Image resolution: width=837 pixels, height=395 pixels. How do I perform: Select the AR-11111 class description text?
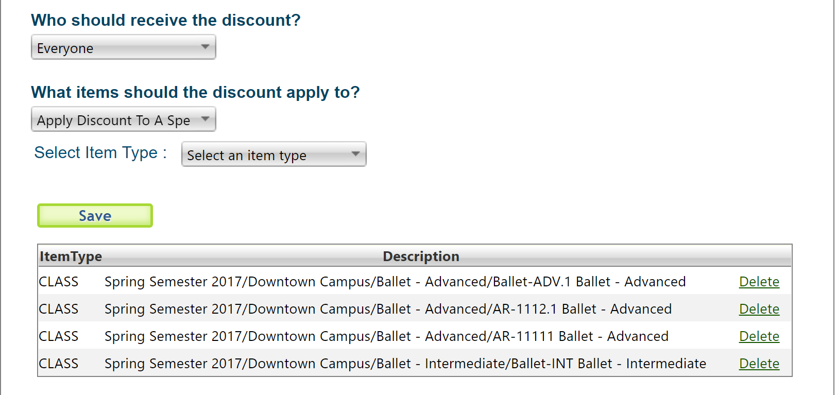coord(386,336)
